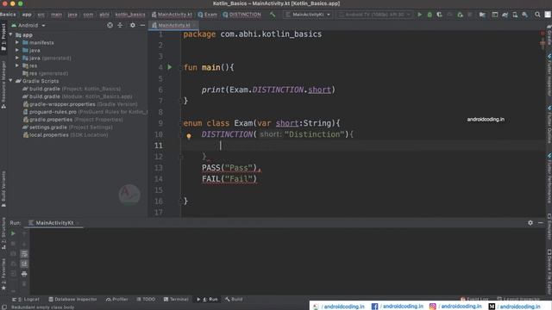This screenshot has height=310, width=552.
Task: Open the MainActivityKt run configuration dropdown
Action: point(308,15)
